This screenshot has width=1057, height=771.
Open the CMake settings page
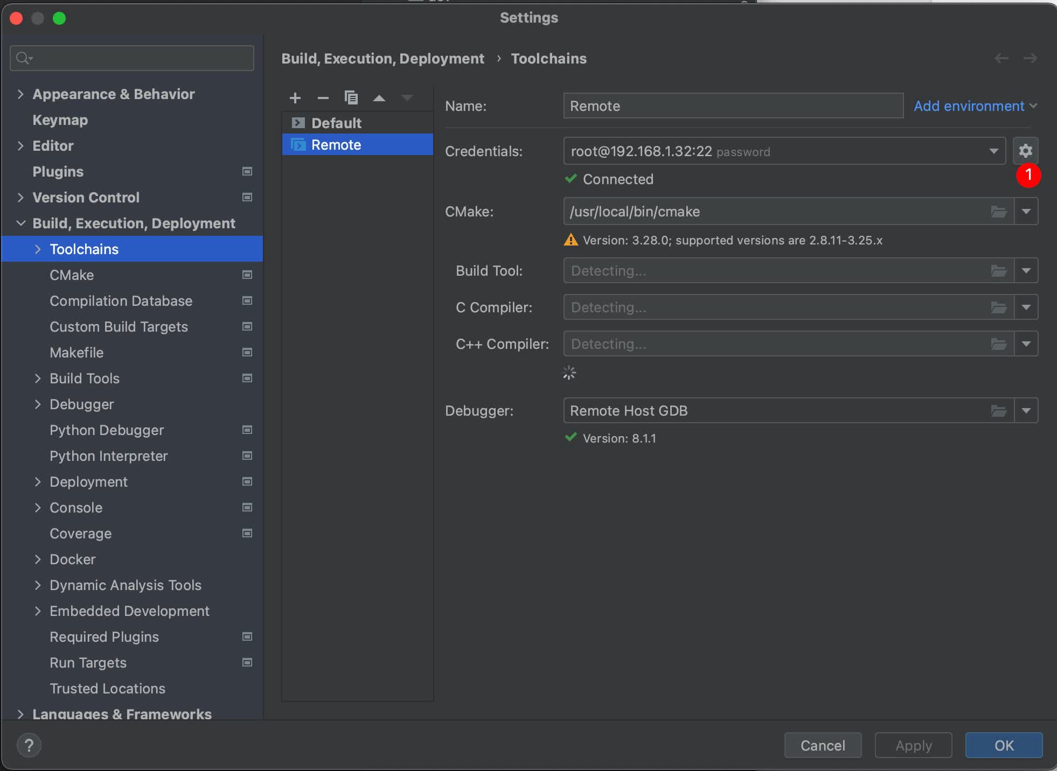[x=72, y=275]
